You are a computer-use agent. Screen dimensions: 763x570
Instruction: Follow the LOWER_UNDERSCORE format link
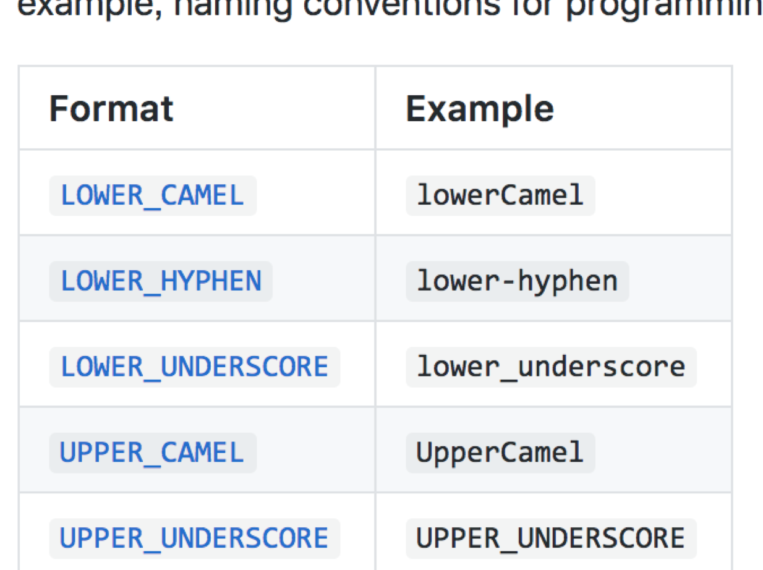click(194, 367)
